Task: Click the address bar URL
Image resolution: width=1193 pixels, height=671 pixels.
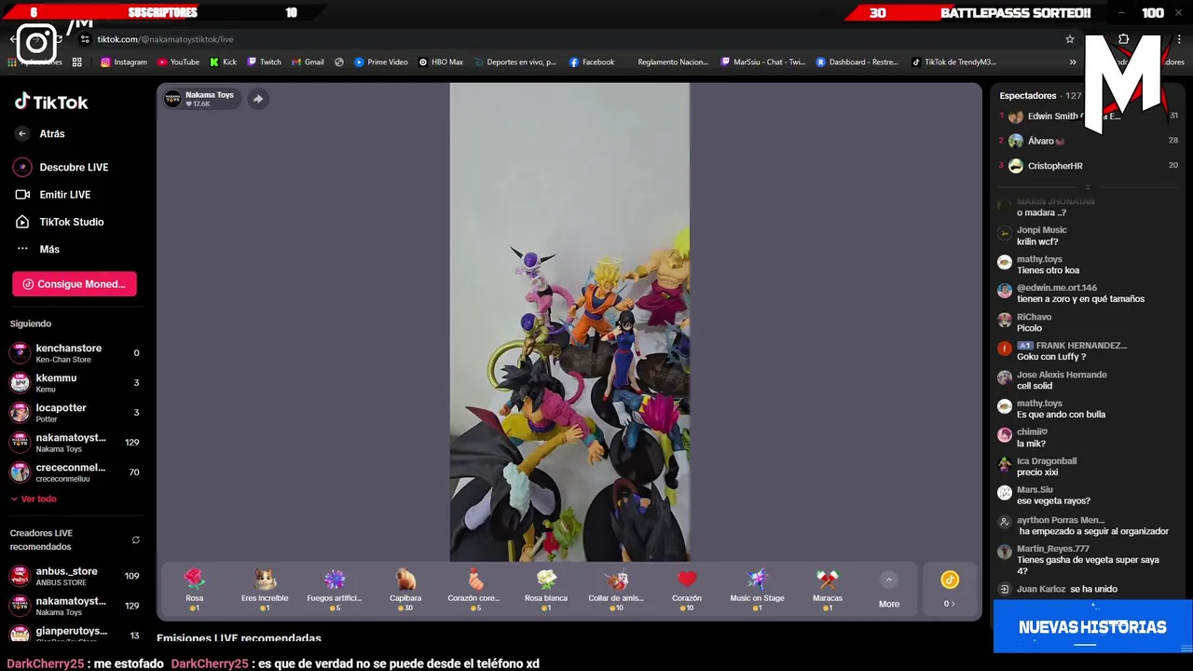Action: coord(166,39)
